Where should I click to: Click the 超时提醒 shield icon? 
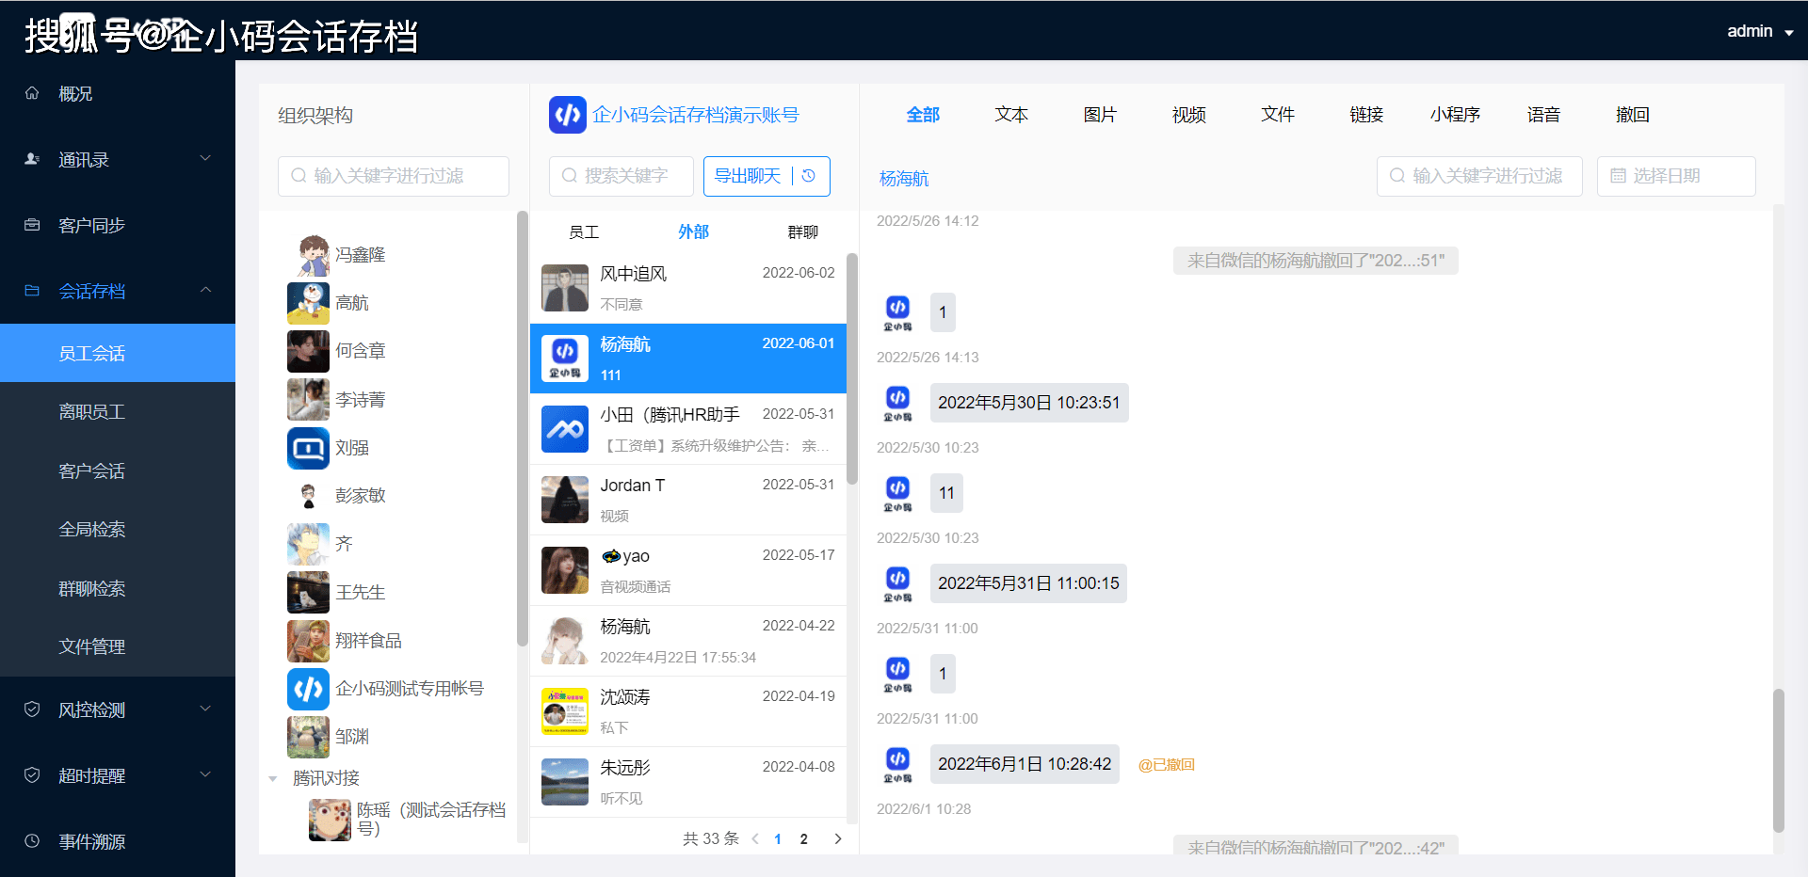tap(32, 775)
